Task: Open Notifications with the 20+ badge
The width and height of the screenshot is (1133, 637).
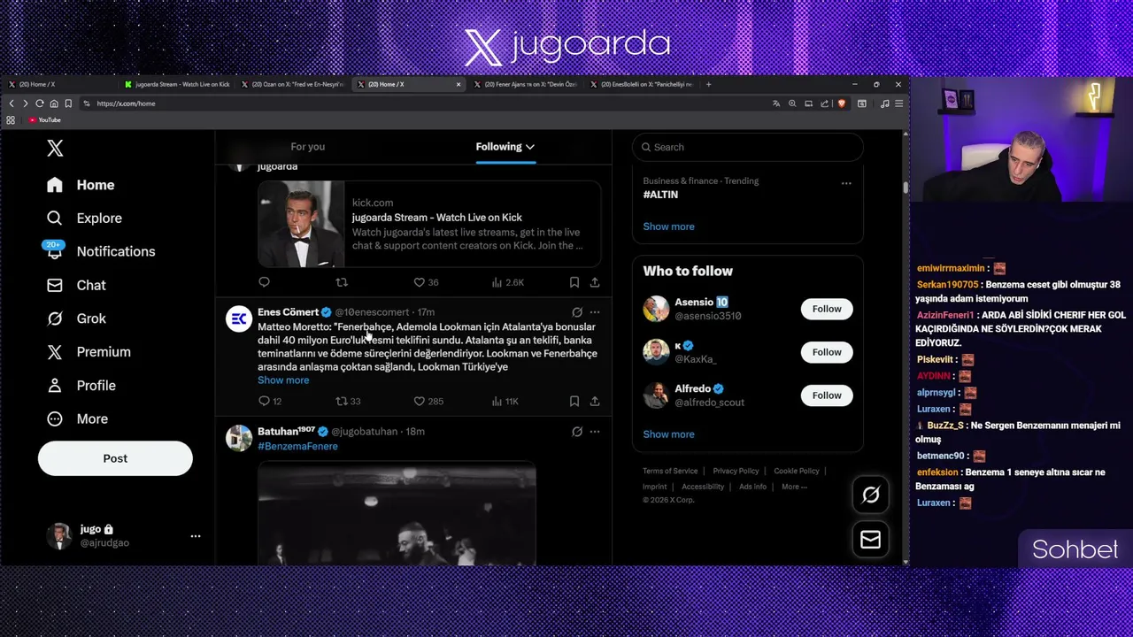Action: coord(101,251)
